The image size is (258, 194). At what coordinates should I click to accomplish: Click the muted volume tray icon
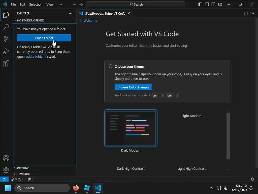[x=225, y=188]
